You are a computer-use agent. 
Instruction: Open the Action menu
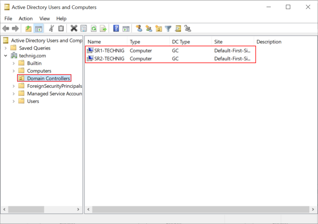pos(25,19)
